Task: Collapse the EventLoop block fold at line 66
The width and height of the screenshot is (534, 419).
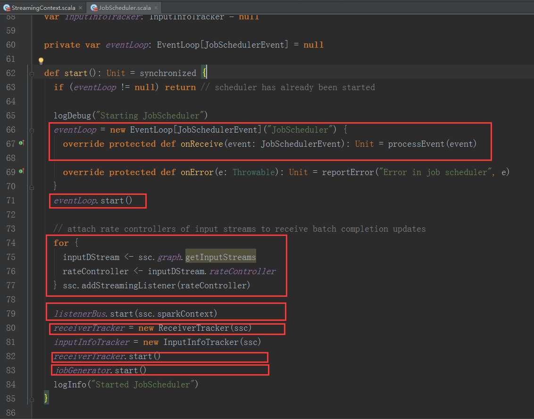Action: click(x=32, y=130)
